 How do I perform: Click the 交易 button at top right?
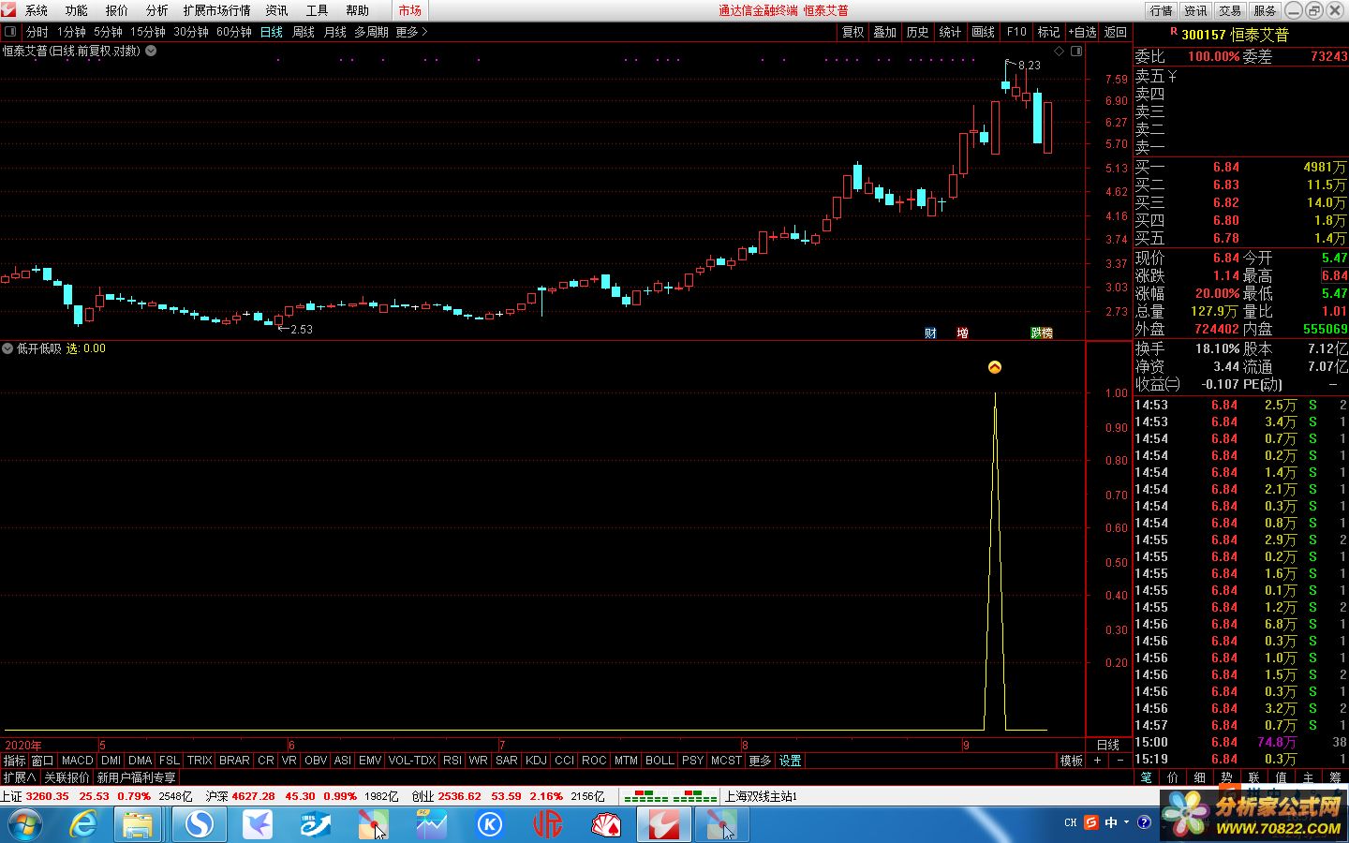[1230, 10]
